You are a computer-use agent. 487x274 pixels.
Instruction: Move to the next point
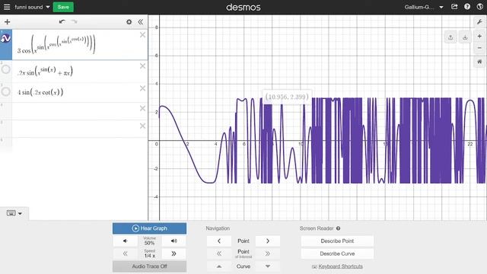(268, 241)
